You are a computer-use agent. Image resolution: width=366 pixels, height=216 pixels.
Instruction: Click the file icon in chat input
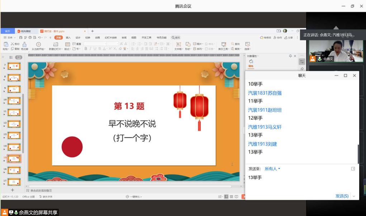(x=353, y=169)
